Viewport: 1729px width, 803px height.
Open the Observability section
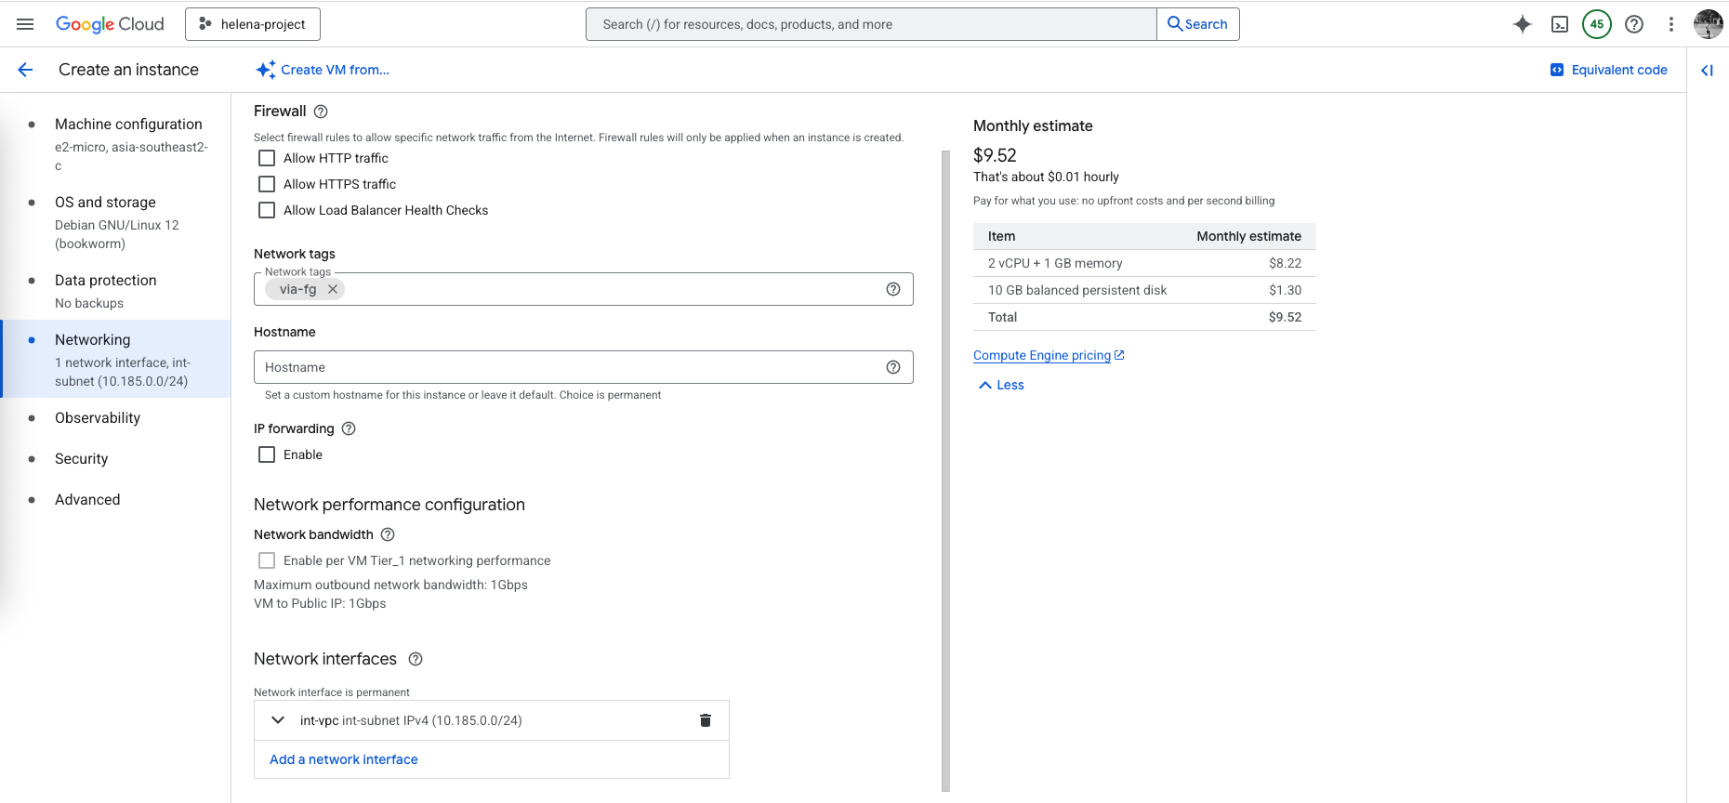tap(98, 418)
